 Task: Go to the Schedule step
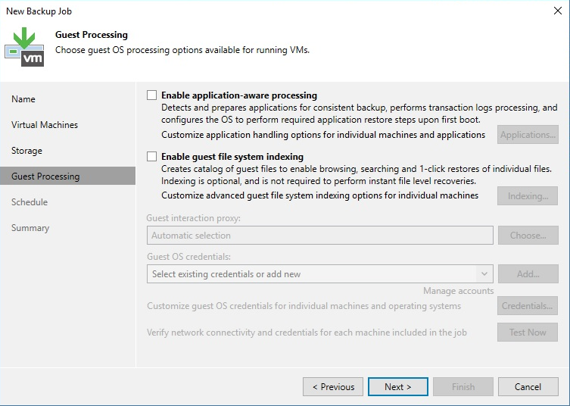click(x=30, y=202)
